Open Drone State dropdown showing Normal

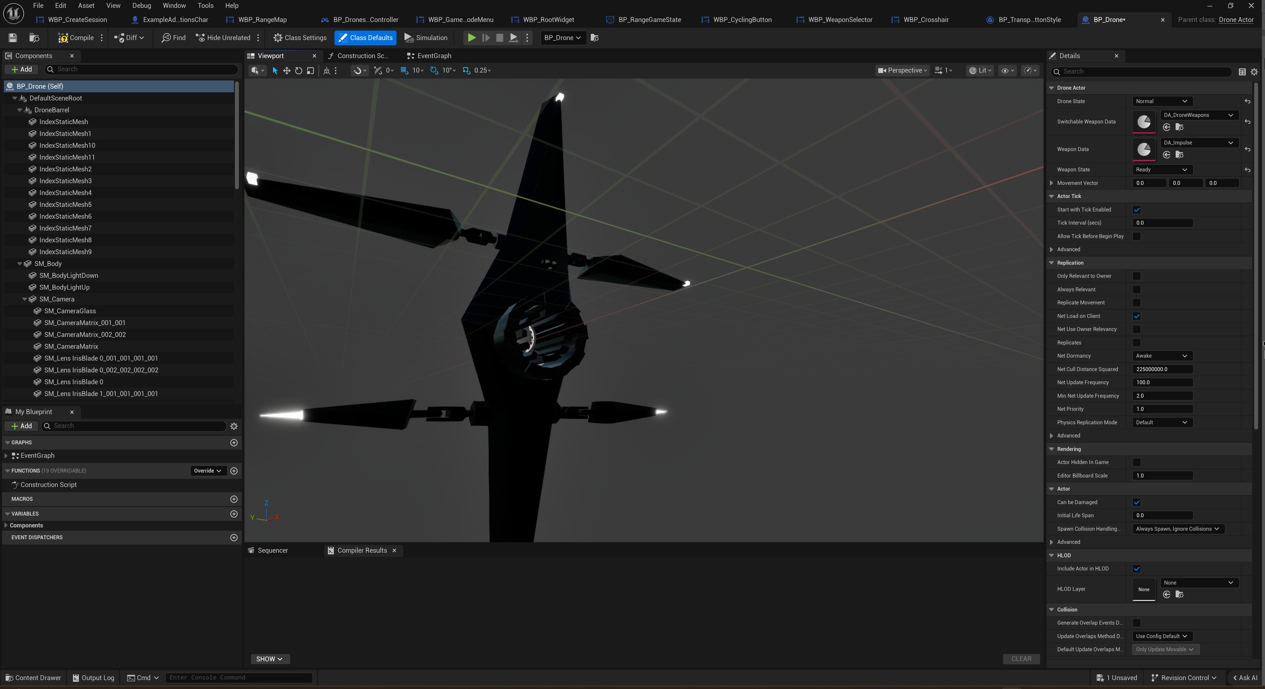tap(1161, 101)
